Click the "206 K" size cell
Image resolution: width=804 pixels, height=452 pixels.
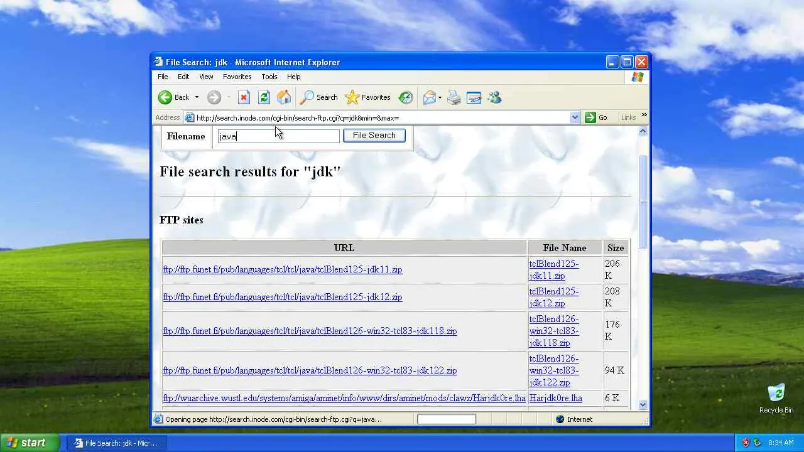(x=616, y=269)
